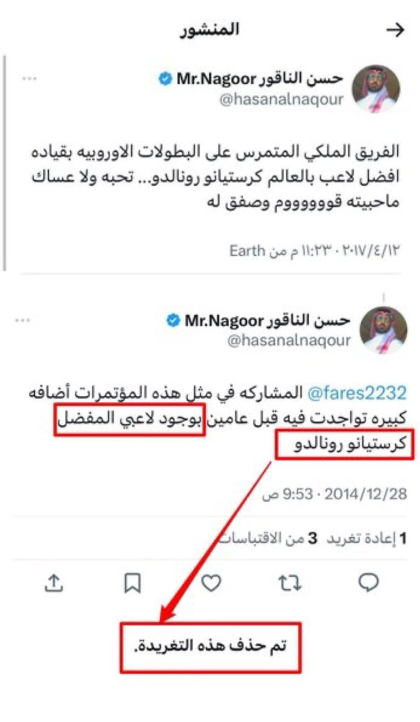
Task: Tap the back arrow in the header
Action: click(395, 31)
